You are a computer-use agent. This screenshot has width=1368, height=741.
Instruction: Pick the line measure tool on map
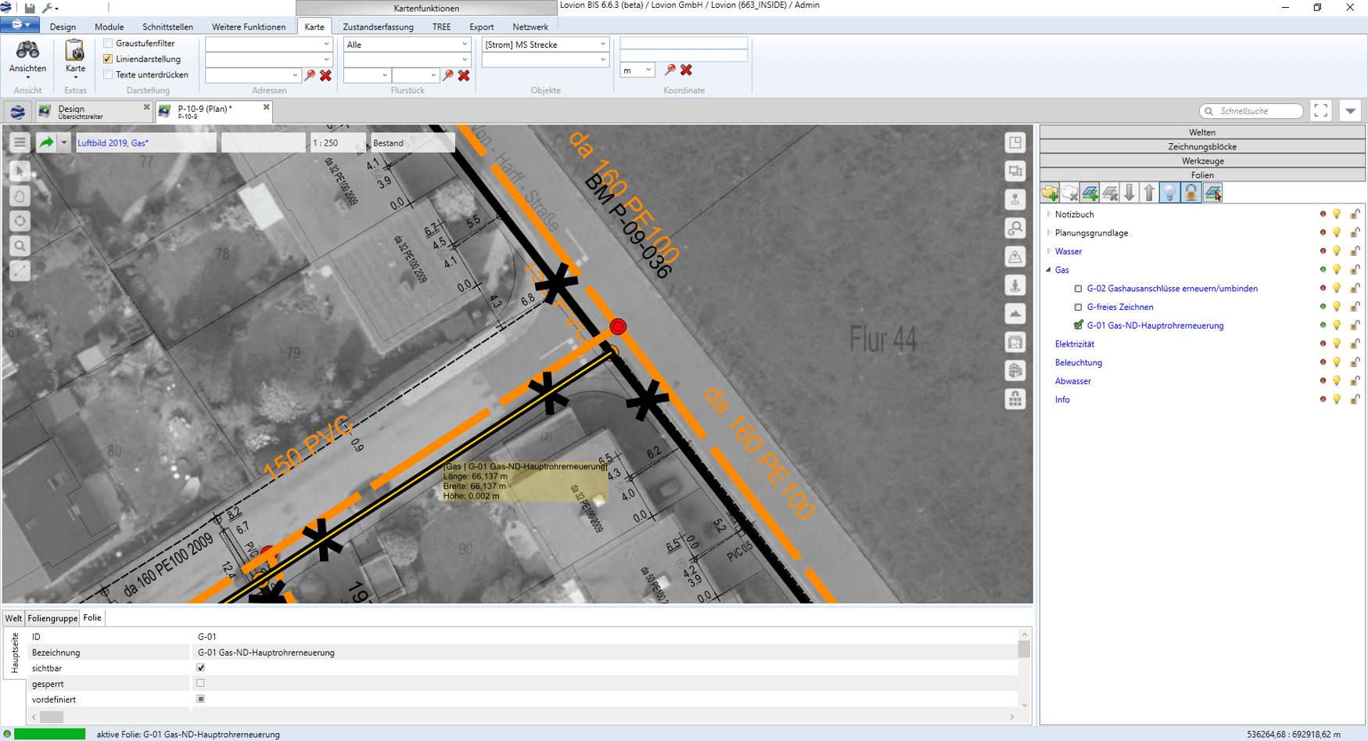(20, 271)
